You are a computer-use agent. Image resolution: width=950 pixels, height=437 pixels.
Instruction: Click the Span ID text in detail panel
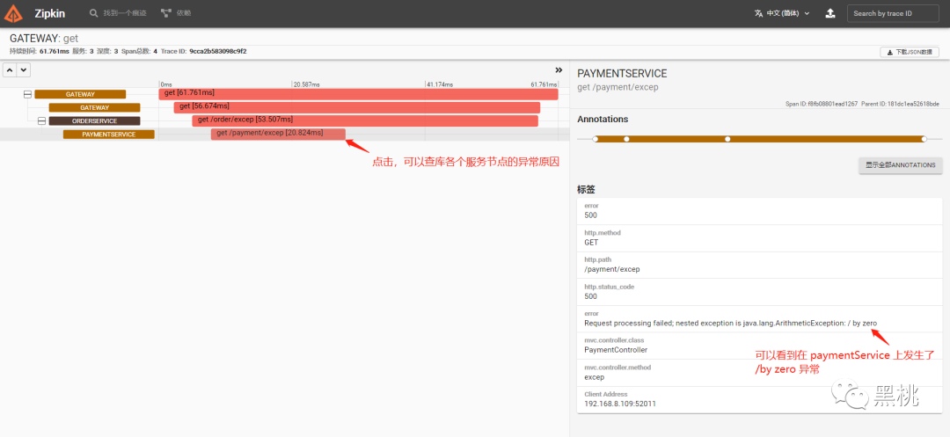point(822,104)
